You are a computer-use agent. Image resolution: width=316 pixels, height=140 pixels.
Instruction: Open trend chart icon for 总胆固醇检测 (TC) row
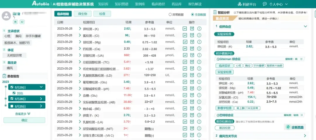pos(185,62)
